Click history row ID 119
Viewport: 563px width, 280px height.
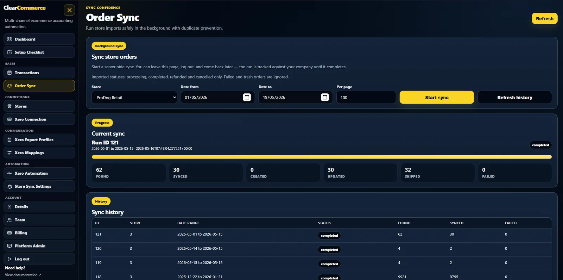322,263
